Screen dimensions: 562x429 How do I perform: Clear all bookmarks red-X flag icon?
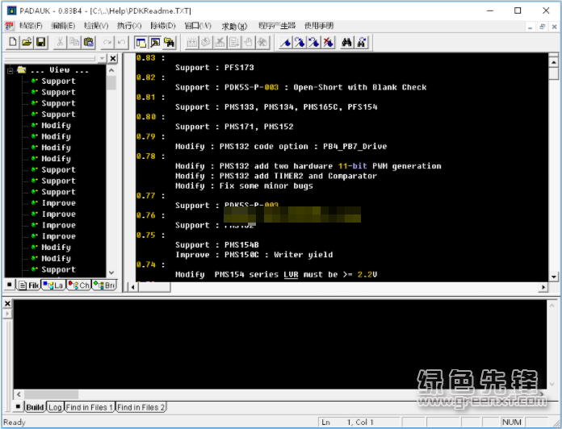point(329,42)
